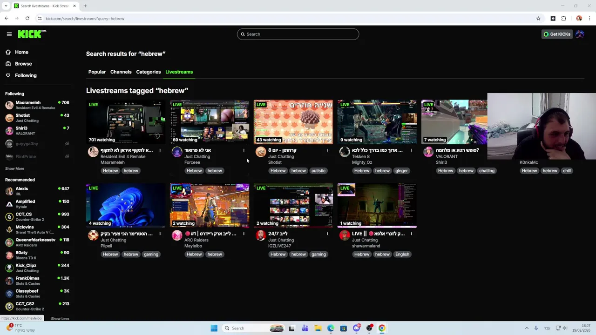Open Chrome from the taskbar
The width and height of the screenshot is (596, 335).
[x=382, y=328]
